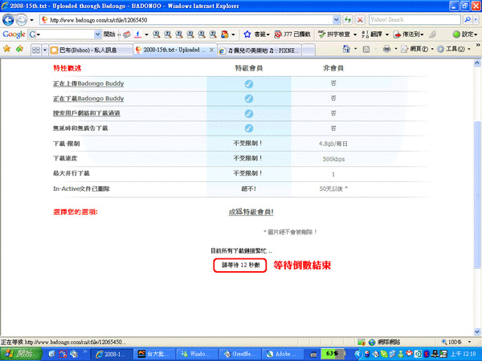The height and width of the screenshot is (361, 482).
Task: Switch to the 巴布(Boboo) - 私人訊息 tab
Action: pyautogui.click(x=90, y=50)
